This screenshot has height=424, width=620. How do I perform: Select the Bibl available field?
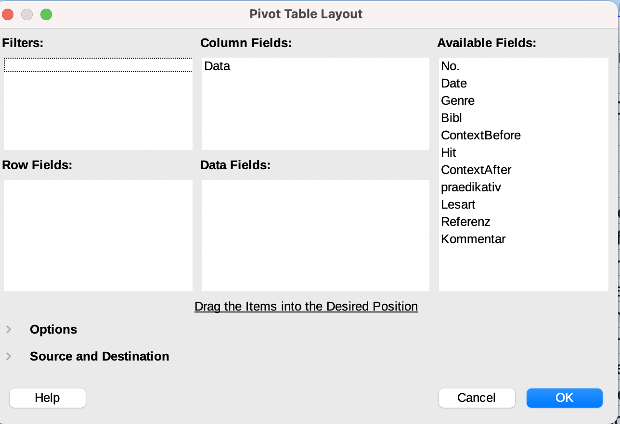pyautogui.click(x=523, y=118)
